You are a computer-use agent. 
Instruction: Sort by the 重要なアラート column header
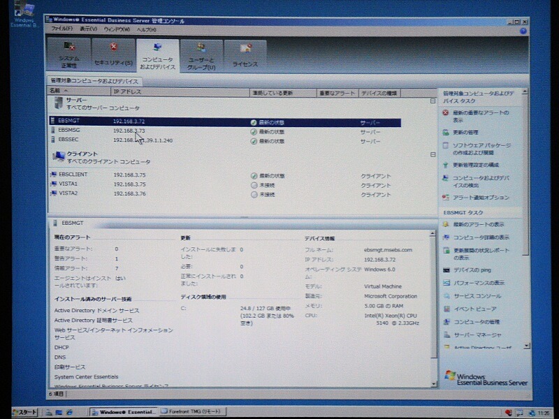pyautogui.click(x=337, y=94)
